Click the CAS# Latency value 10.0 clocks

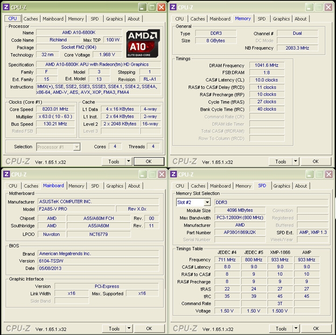267,80
